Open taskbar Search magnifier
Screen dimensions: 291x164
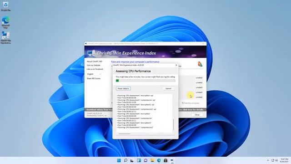click(125, 160)
